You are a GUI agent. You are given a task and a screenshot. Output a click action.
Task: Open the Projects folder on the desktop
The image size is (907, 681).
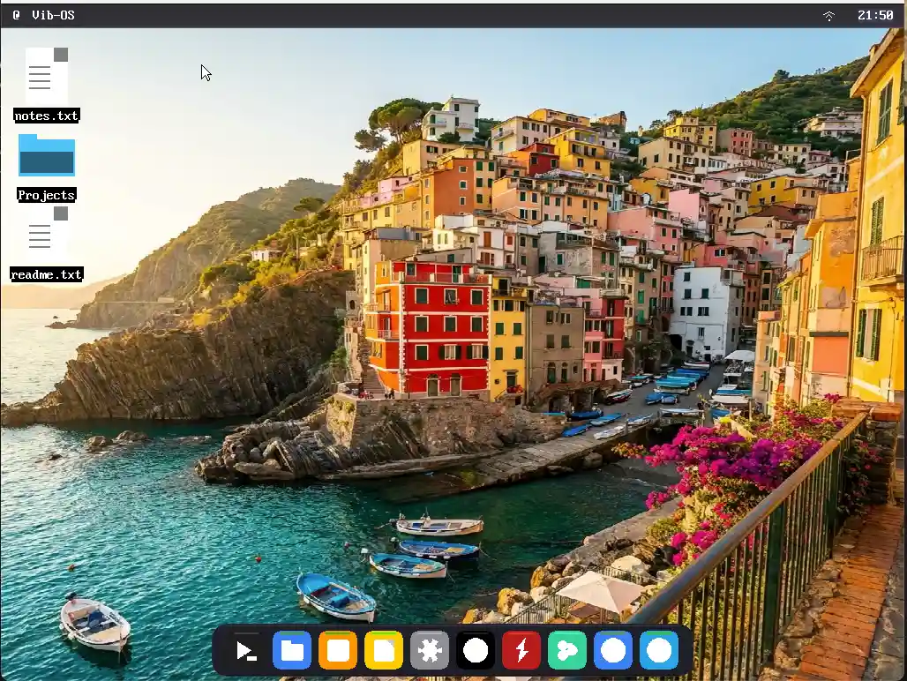[46, 155]
